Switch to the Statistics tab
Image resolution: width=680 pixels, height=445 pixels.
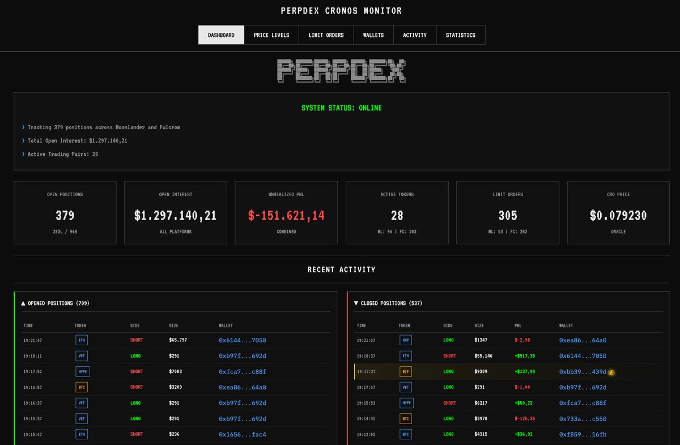pos(461,35)
